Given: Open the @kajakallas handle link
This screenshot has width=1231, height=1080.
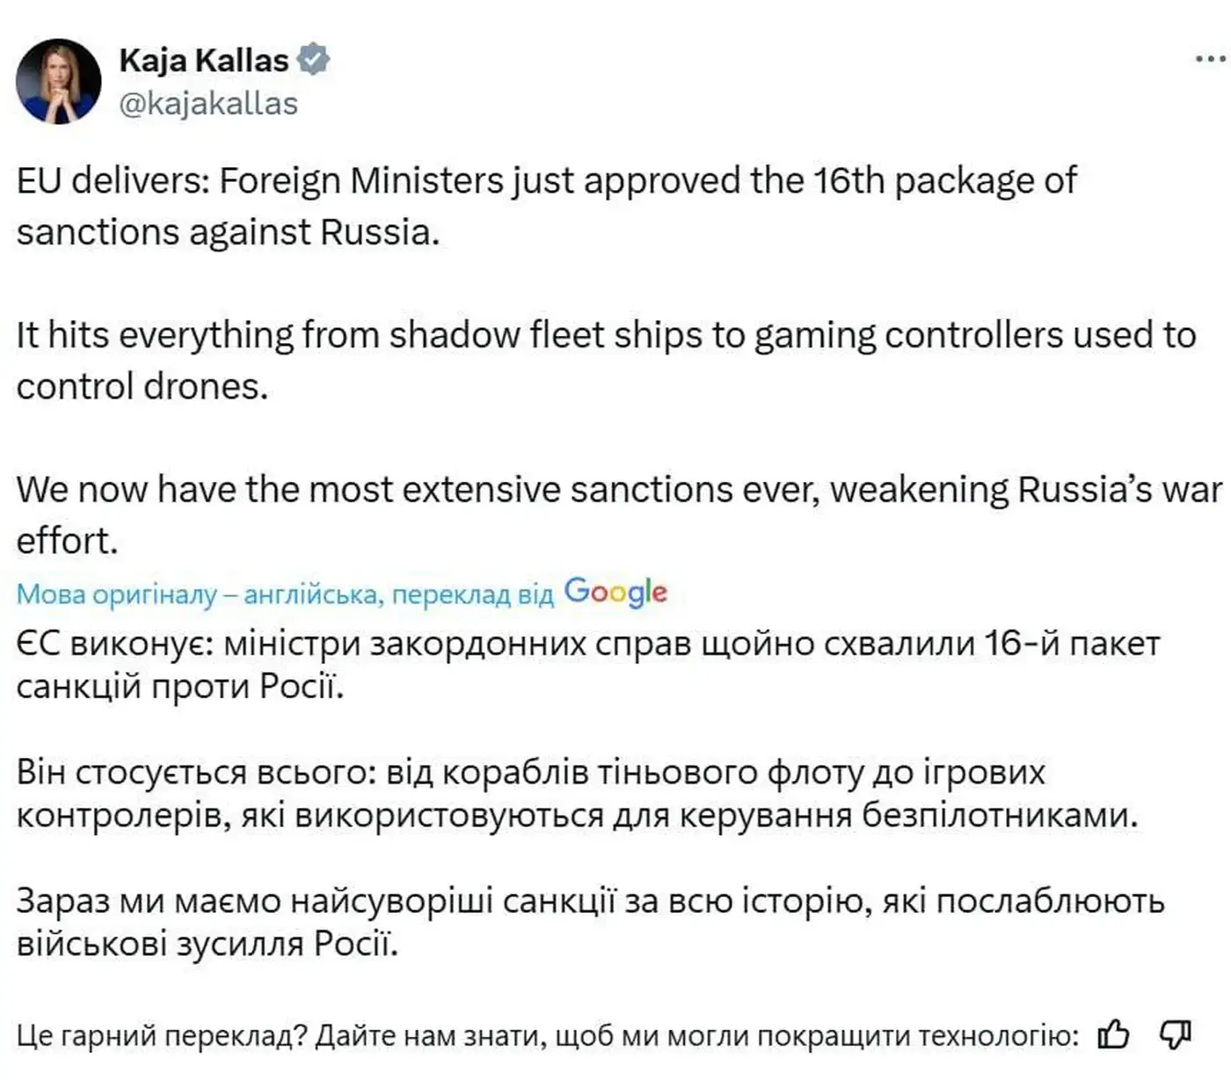Looking at the screenshot, I should pyautogui.click(x=208, y=104).
